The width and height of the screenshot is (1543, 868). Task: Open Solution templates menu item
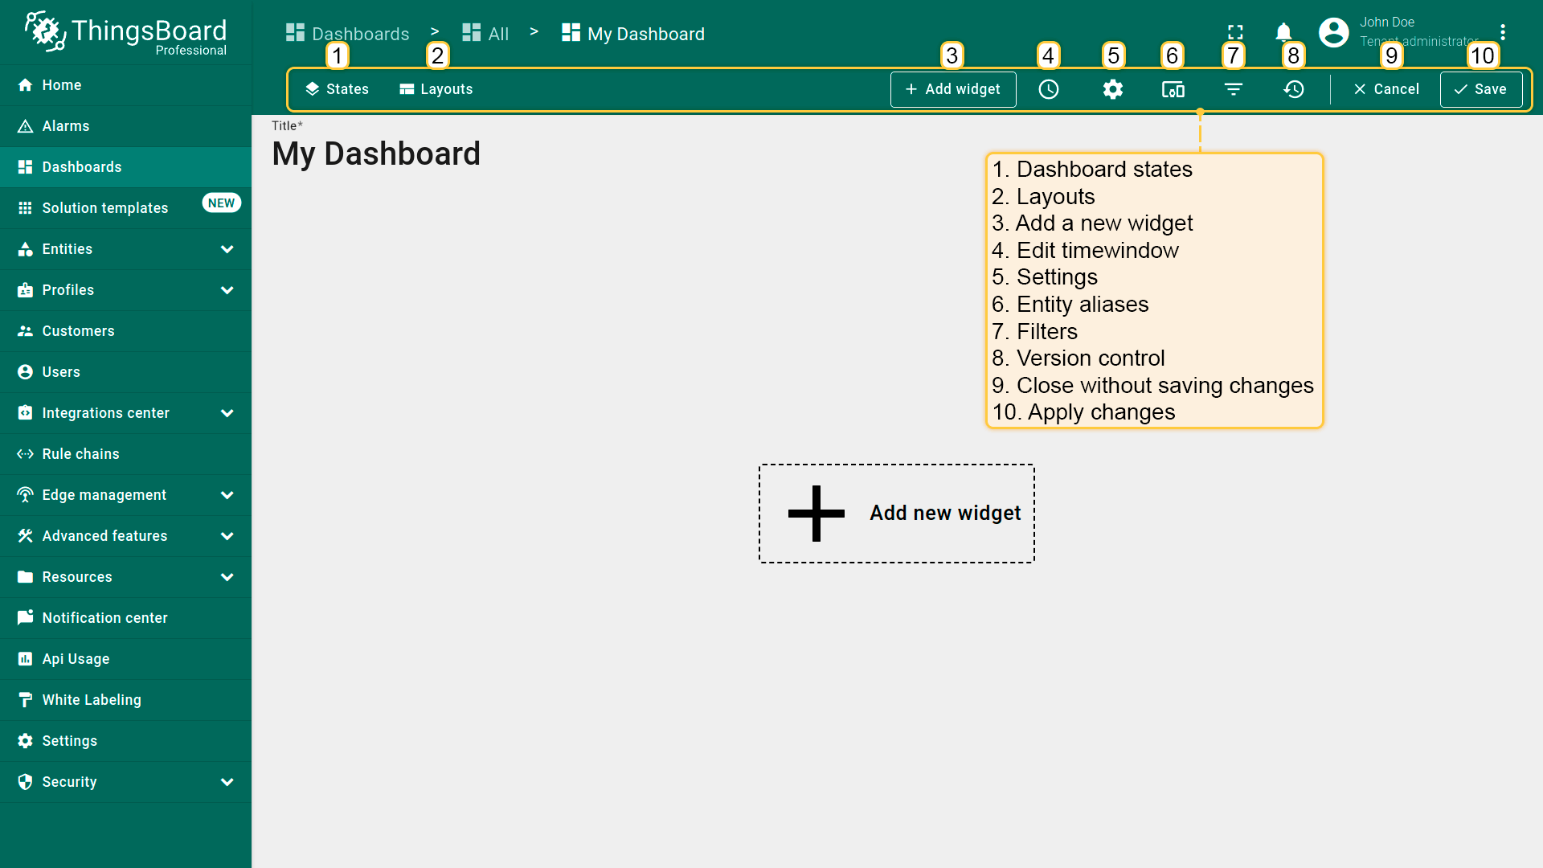pos(105,208)
